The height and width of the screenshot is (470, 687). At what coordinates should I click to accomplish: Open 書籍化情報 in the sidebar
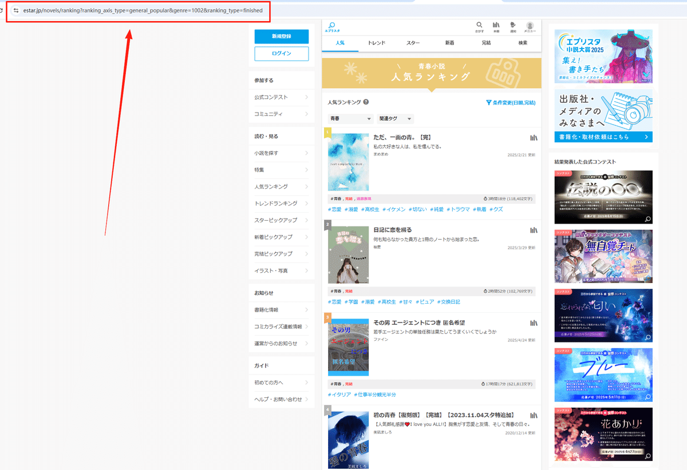click(282, 310)
